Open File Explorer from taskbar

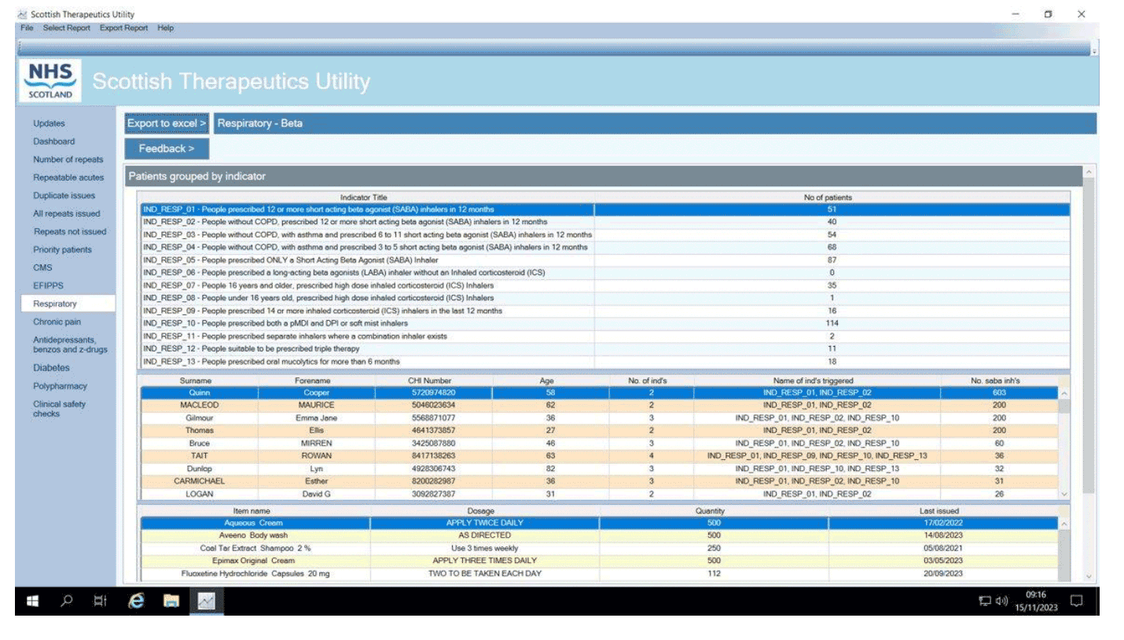171,601
